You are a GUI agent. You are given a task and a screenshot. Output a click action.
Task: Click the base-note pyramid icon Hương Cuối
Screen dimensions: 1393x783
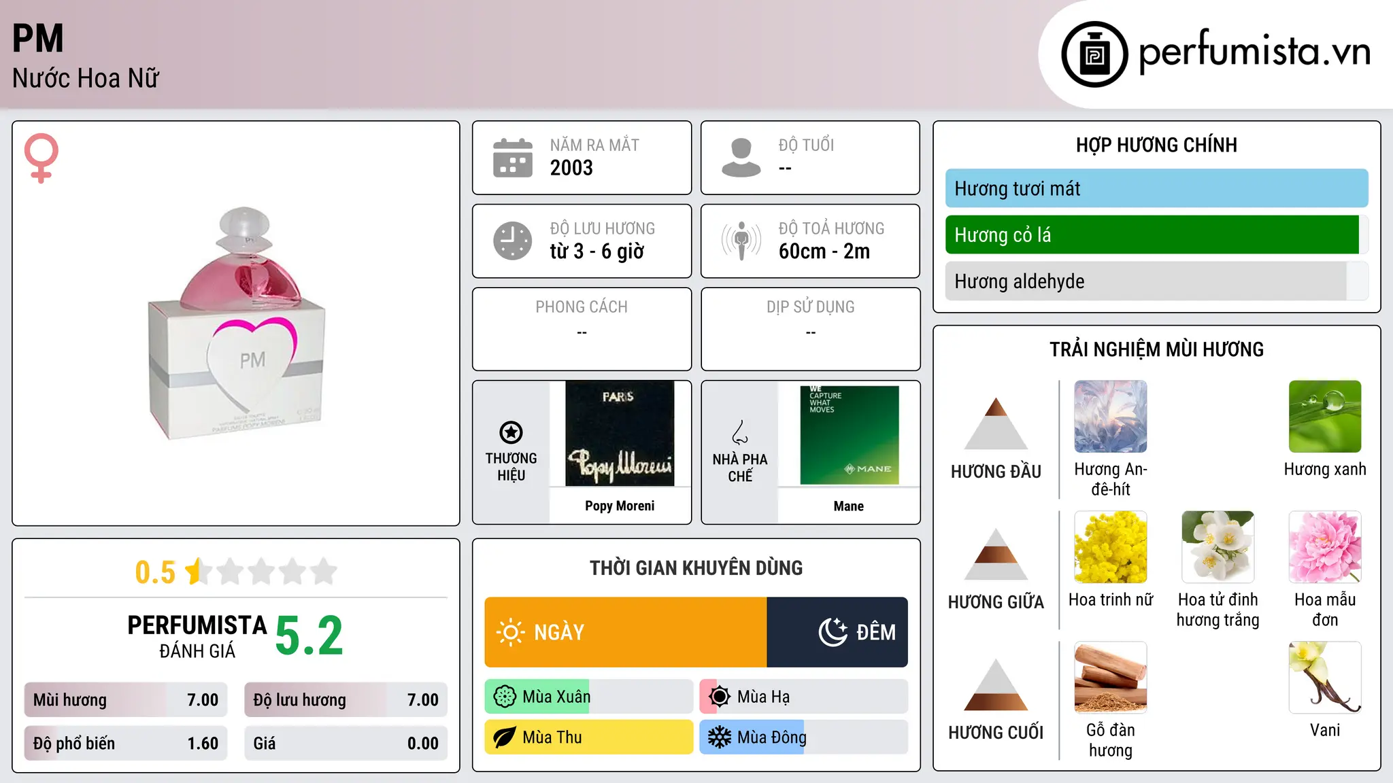pos(996,684)
